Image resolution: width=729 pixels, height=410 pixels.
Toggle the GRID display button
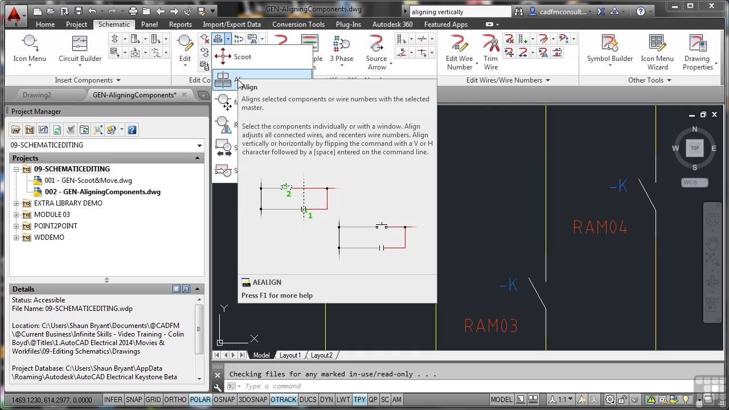153,400
